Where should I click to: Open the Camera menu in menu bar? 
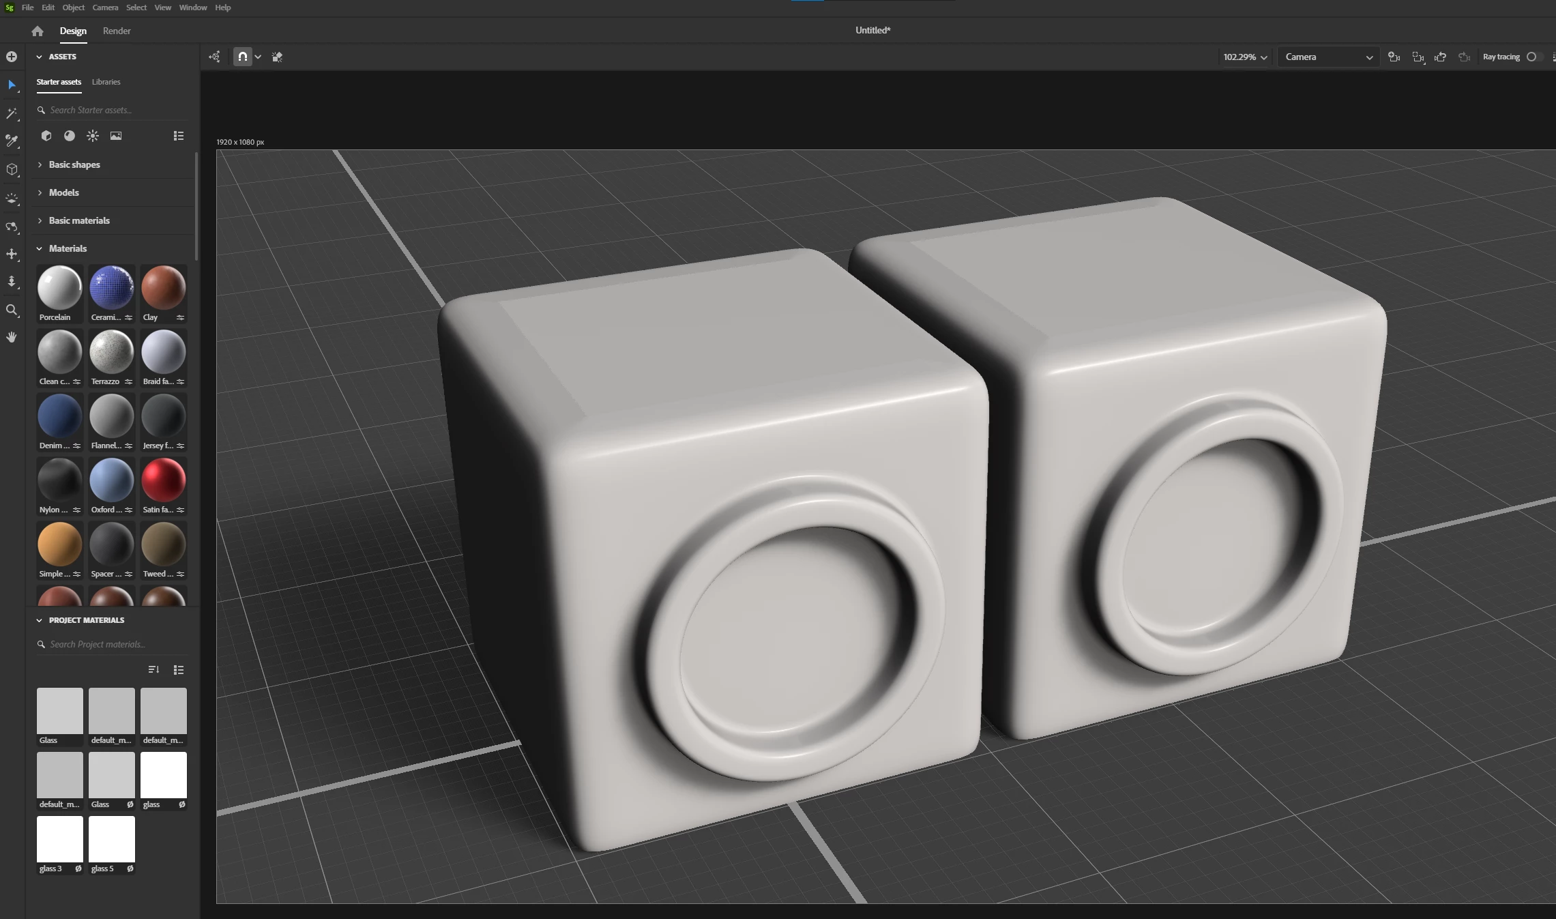point(105,8)
